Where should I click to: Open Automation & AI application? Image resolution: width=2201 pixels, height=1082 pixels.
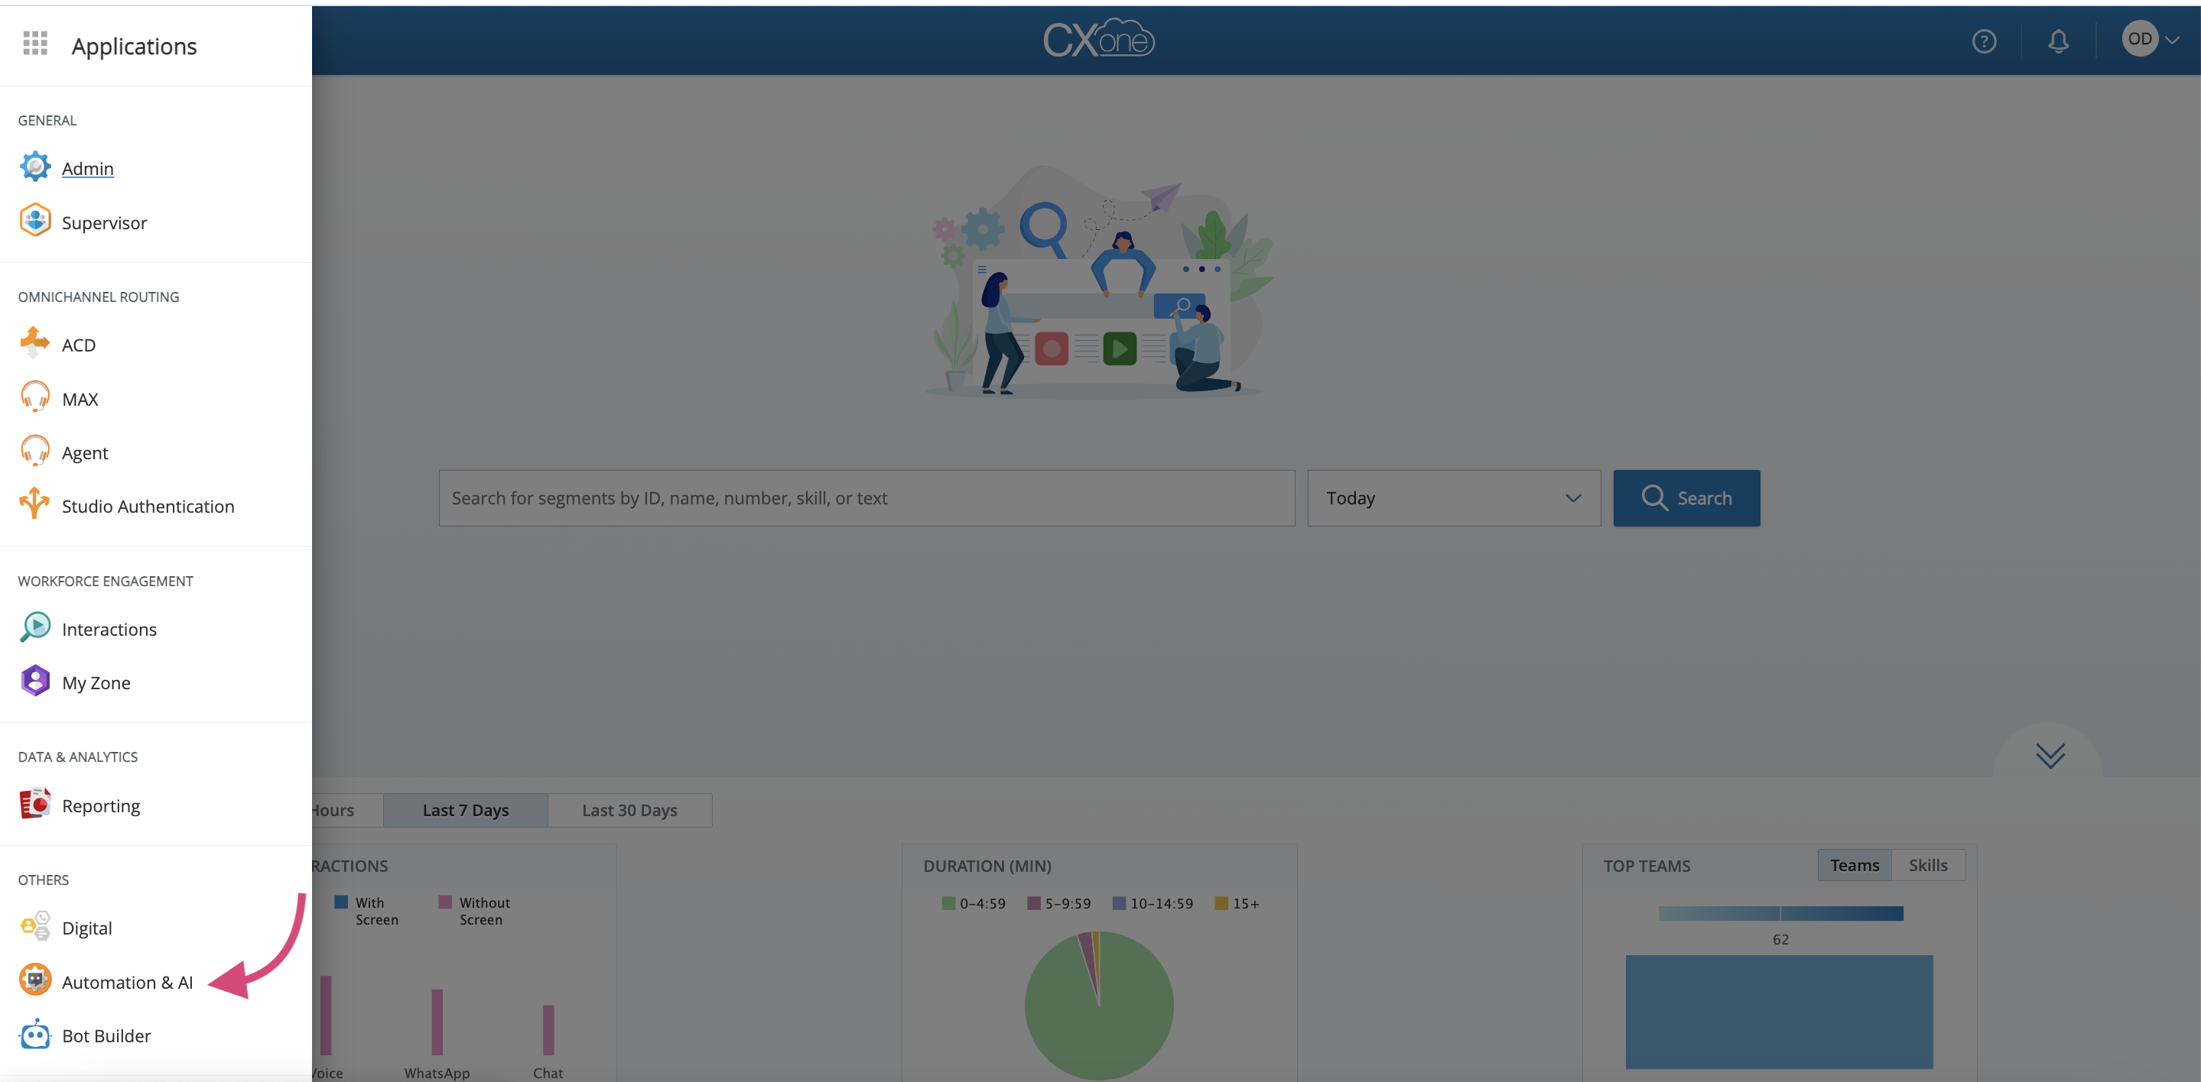pos(126,982)
